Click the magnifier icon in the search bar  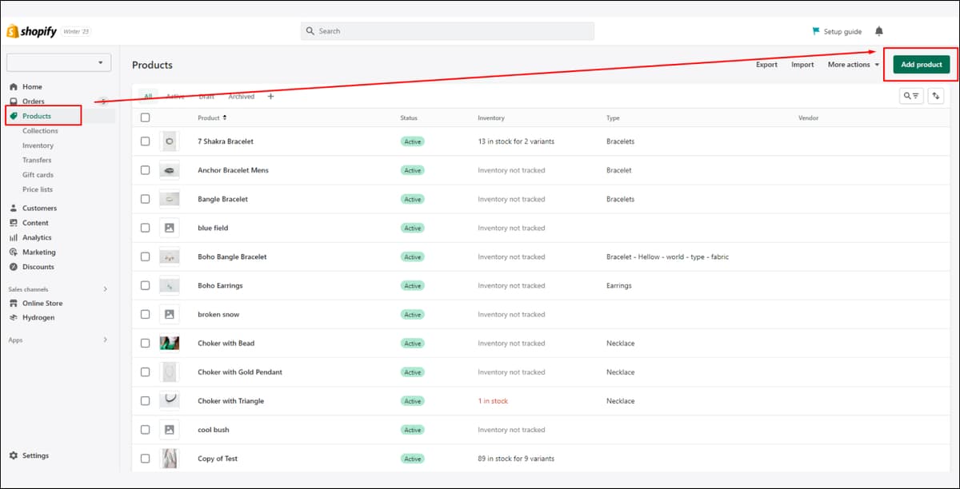(310, 31)
